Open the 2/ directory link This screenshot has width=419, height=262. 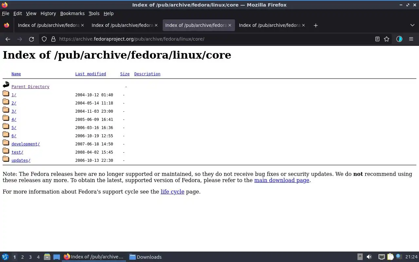(x=14, y=103)
